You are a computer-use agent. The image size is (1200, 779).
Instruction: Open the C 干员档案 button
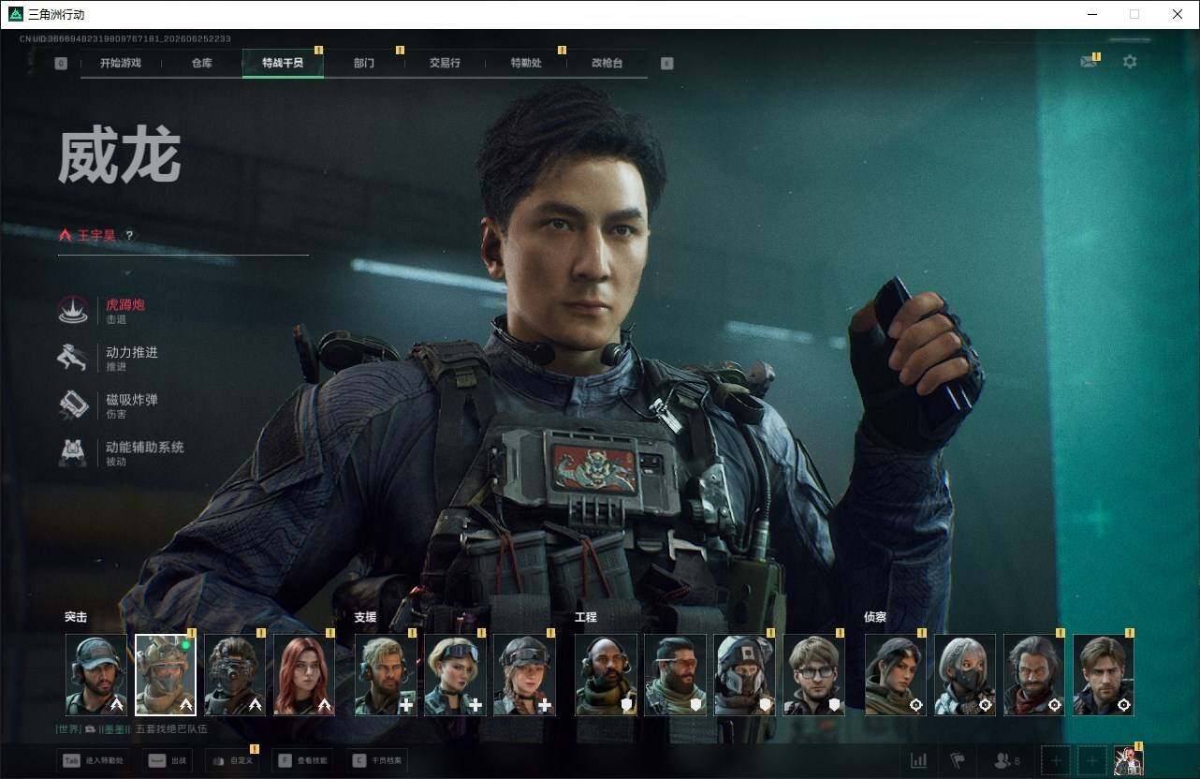[x=377, y=761]
